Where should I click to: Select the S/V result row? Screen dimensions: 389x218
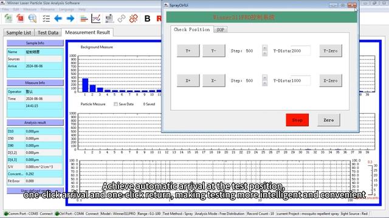35,167
